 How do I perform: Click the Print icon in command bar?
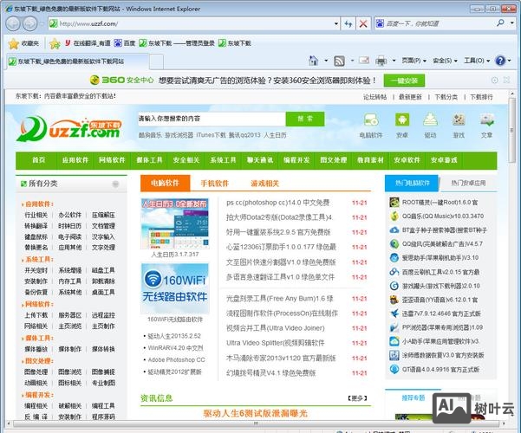(381, 61)
